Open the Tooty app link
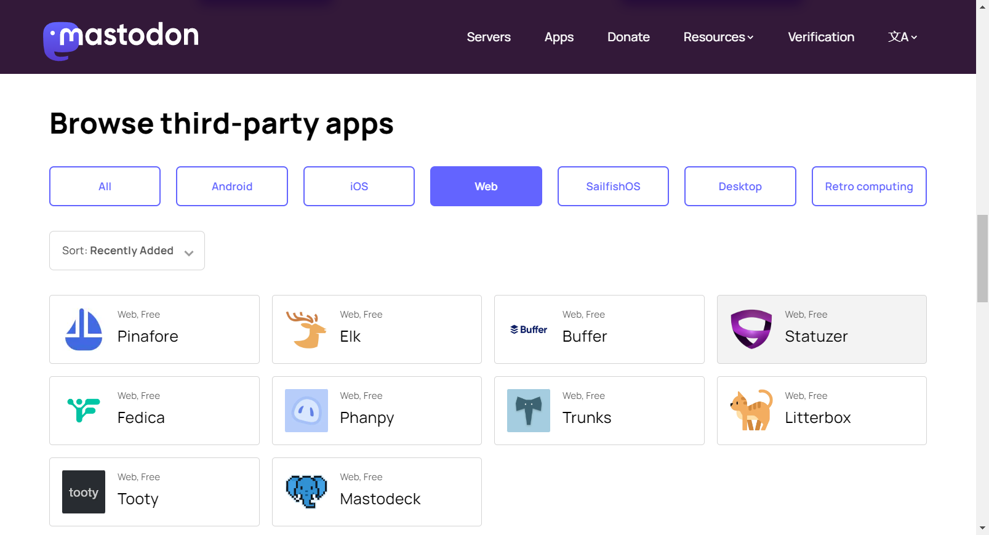This screenshot has height=535, width=989. tap(154, 492)
